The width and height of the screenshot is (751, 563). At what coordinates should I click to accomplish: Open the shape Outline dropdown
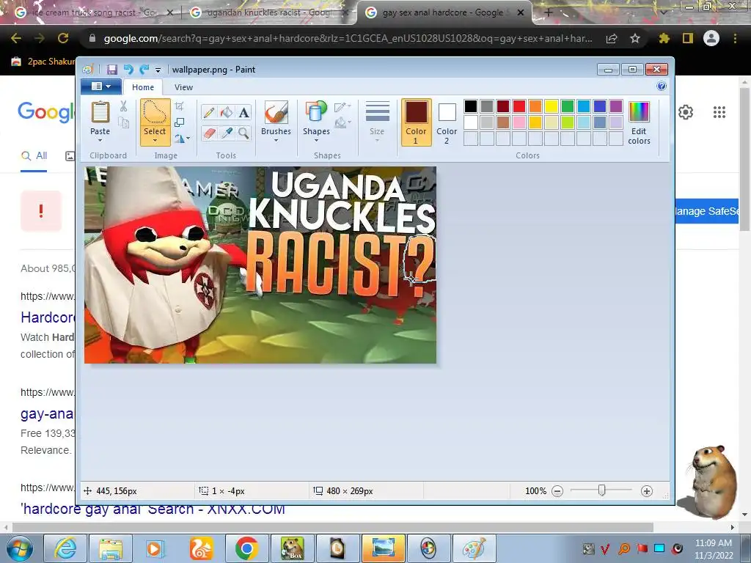click(x=342, y=107)
